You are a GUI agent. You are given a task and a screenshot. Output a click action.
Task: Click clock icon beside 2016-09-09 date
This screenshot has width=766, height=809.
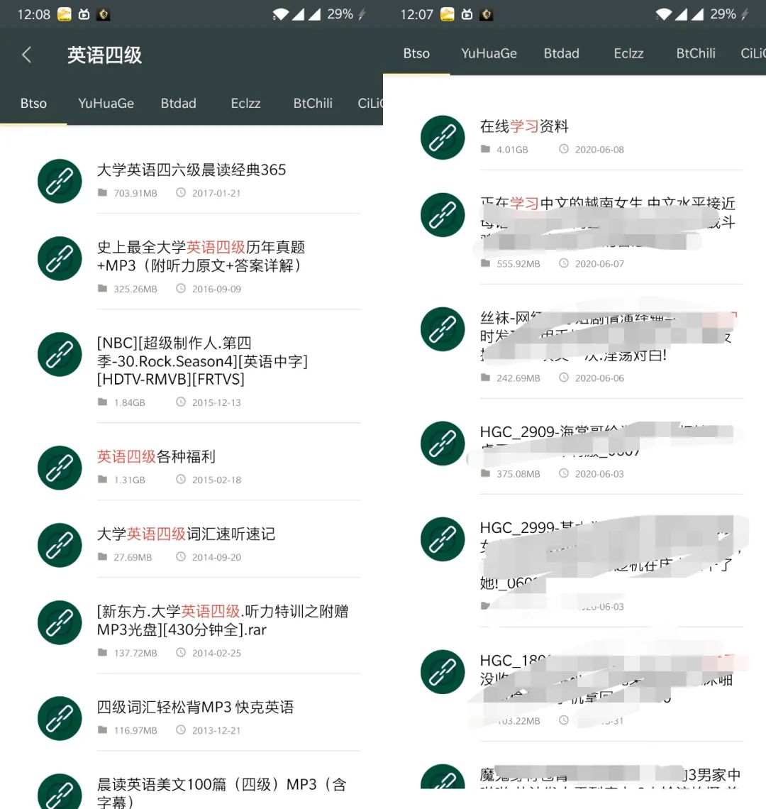[181, 289]
